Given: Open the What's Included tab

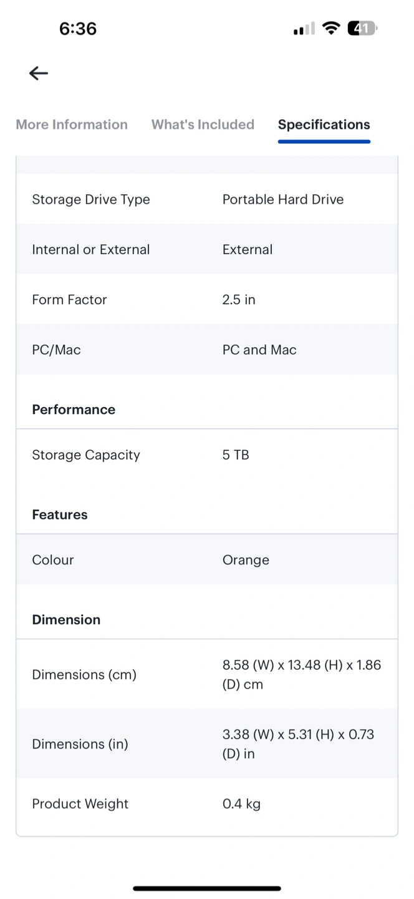Looking at the screenshot, I should tap(203, 124).
